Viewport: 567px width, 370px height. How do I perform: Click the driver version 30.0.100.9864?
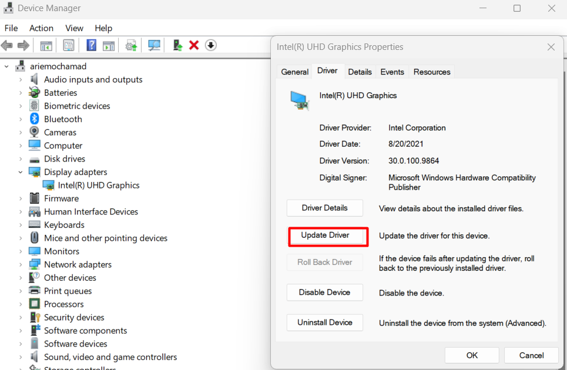pyautogui.click(x=414, y=161)
